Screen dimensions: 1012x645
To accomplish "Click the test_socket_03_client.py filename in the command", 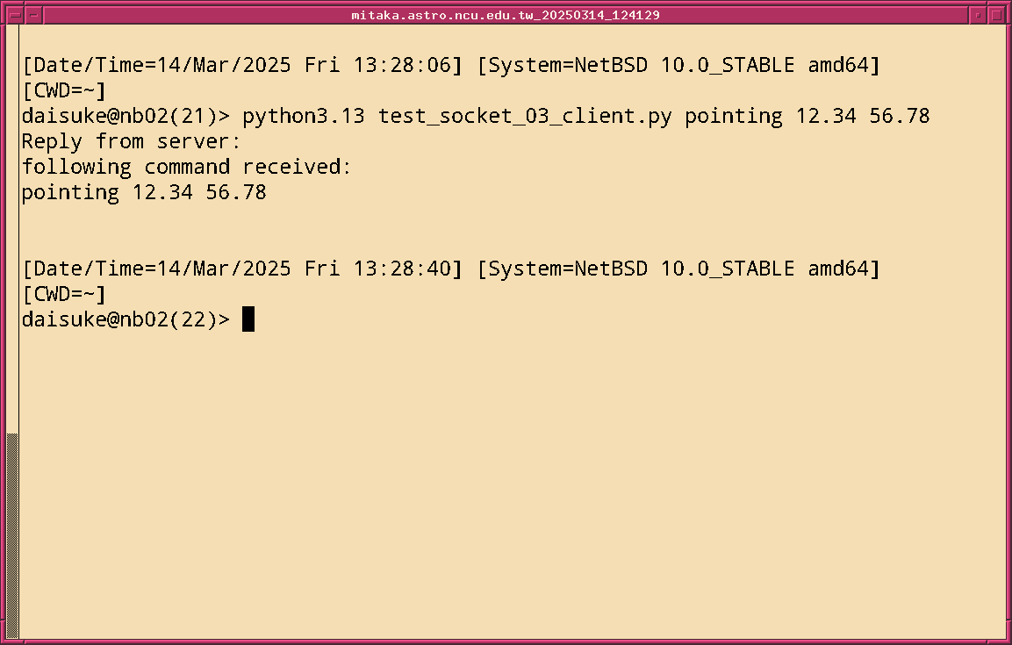I will click(x=525, y=116).
